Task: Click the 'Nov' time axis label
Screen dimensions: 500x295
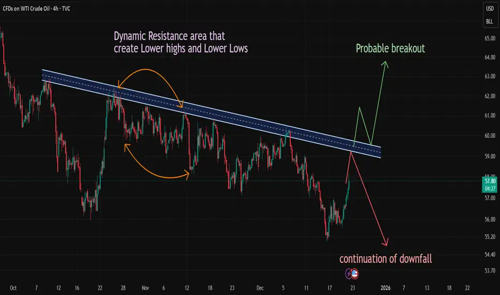Action: click(x=145, y=288)
